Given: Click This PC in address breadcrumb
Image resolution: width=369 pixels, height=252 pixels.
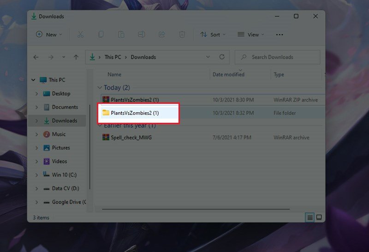Looking at the screenshot, I should (x=113, y=57).
